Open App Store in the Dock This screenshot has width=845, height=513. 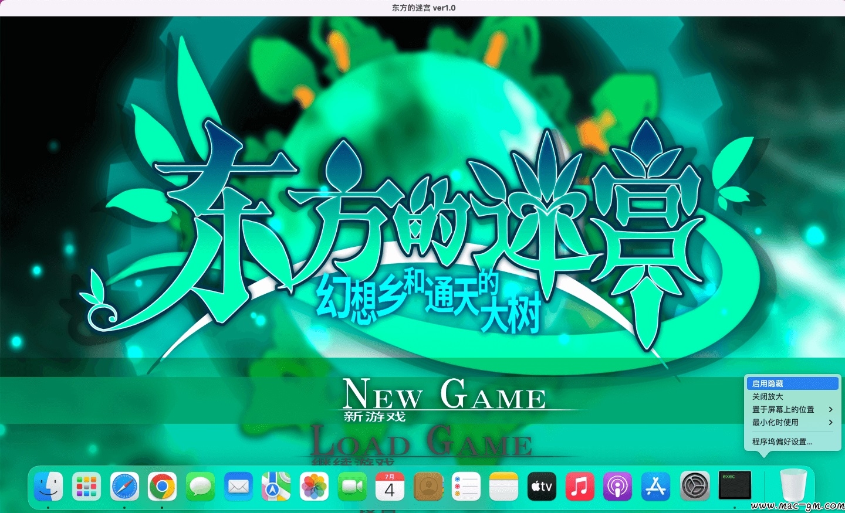click(x=655, y=486)
